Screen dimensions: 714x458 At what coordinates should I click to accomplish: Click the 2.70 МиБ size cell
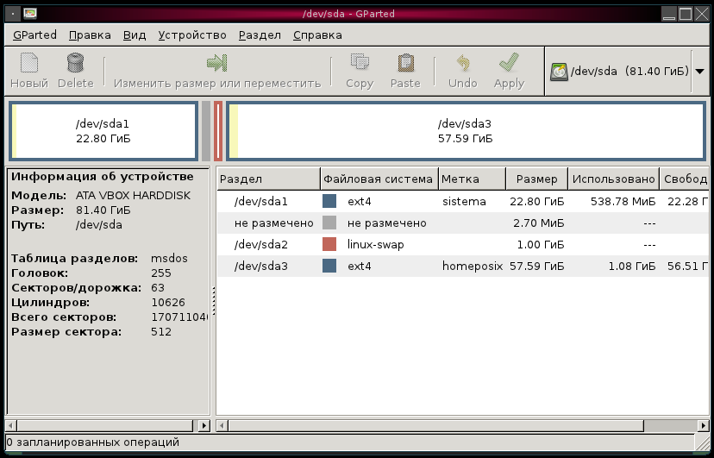pyautogui.click(x=539, y=223)
